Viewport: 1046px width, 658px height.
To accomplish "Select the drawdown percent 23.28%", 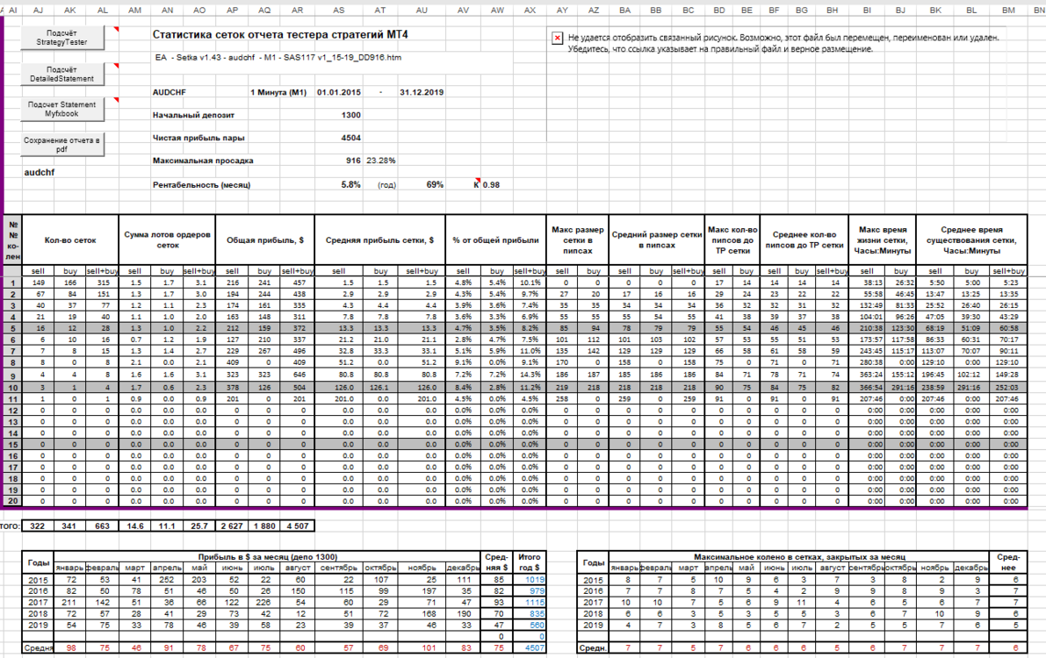I will pos(381,161).
